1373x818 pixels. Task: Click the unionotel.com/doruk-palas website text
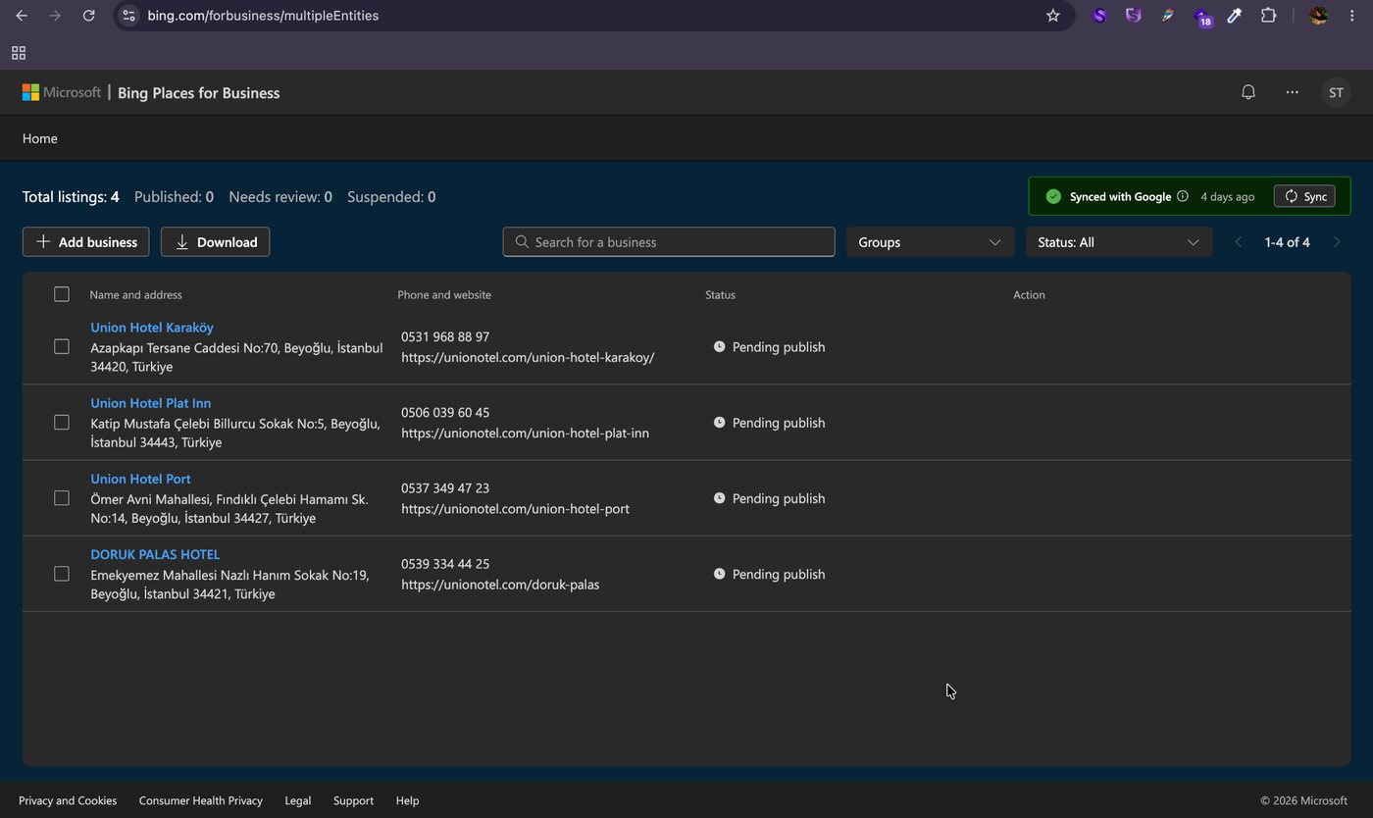[500, 585]
